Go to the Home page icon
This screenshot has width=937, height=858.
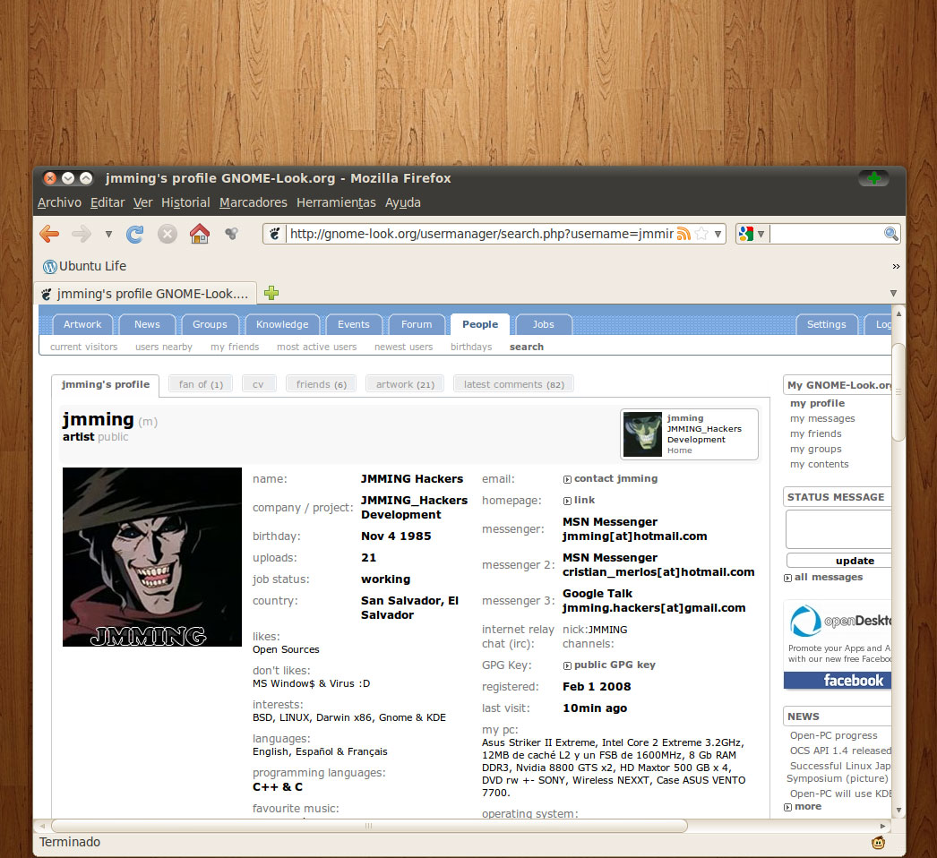point(200,234)
